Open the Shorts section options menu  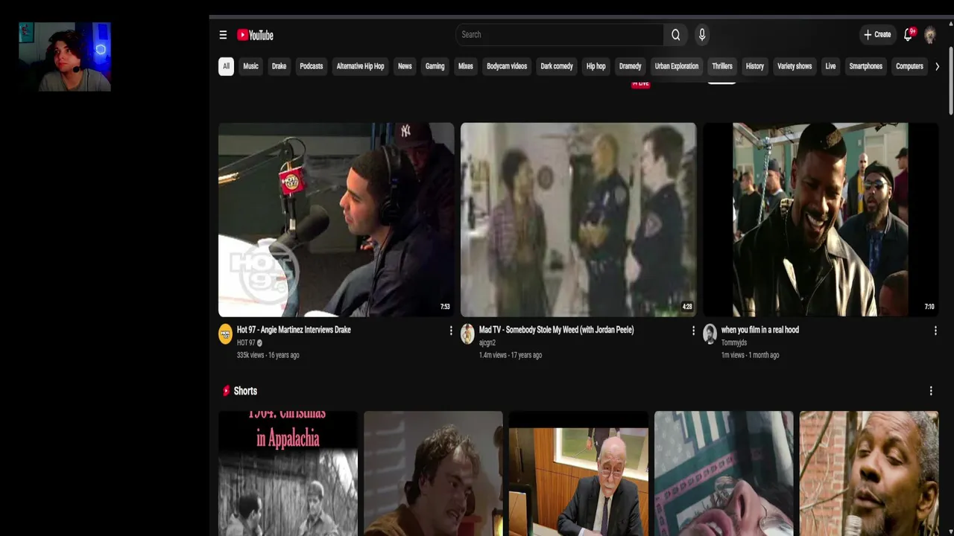point(930,391)
